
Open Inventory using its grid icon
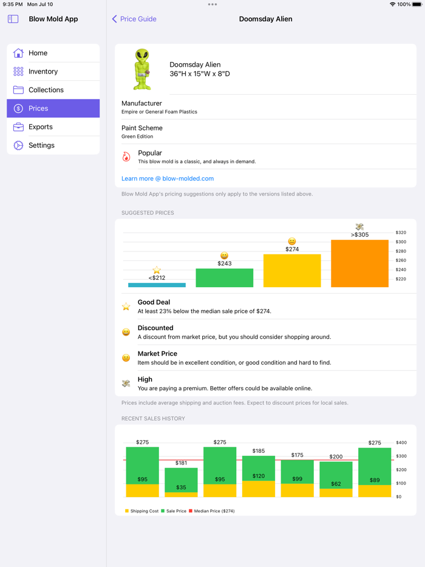(18, 71)
